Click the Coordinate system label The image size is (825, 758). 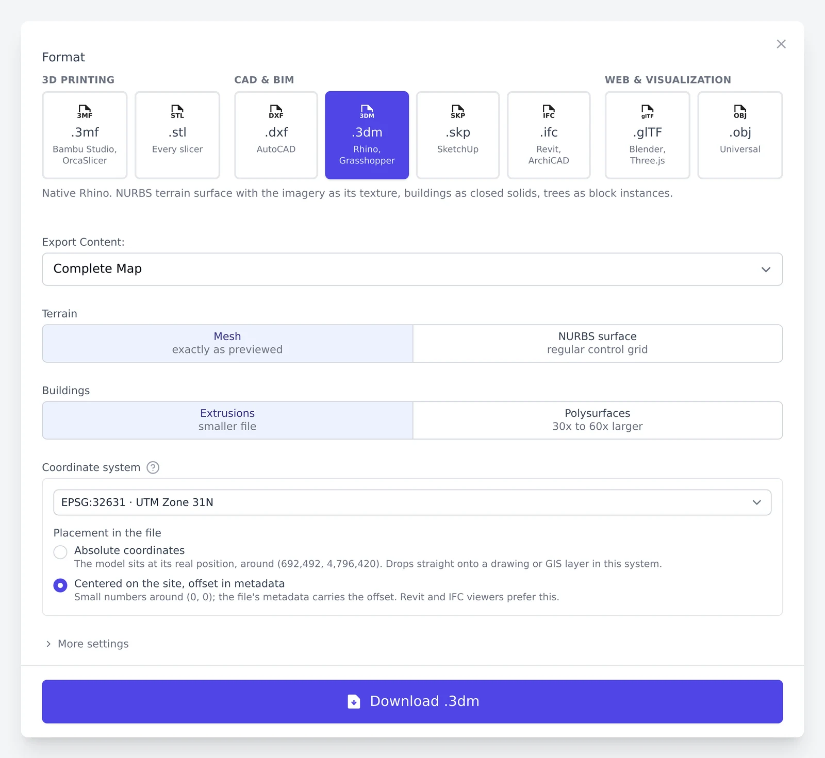(91, 467)
